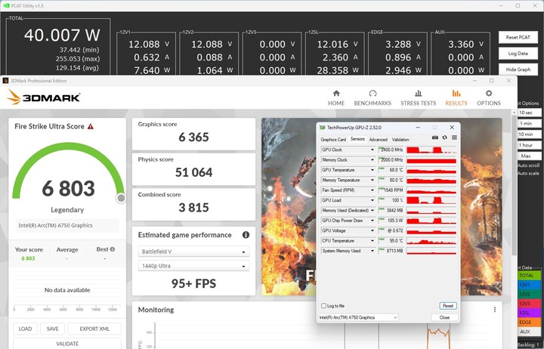Viewport: 544px width, 349px height.
Task: Click the GPU-Z refresh icon
Action: [444, 137]
